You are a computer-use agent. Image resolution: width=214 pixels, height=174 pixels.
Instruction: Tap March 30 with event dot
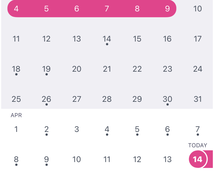[167, 99]
